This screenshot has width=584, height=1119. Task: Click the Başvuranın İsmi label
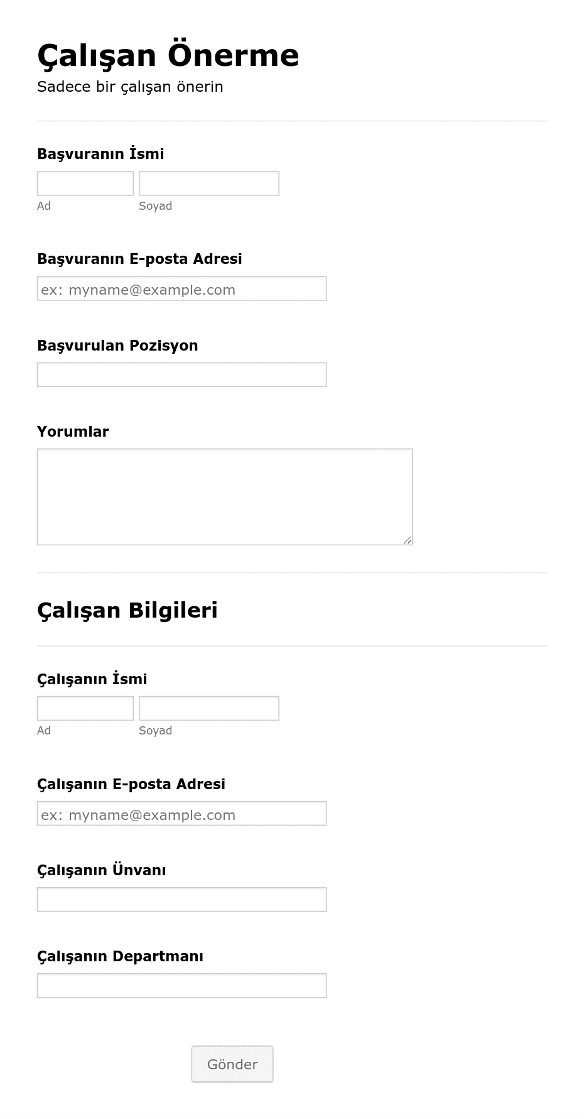coord(100,154)
